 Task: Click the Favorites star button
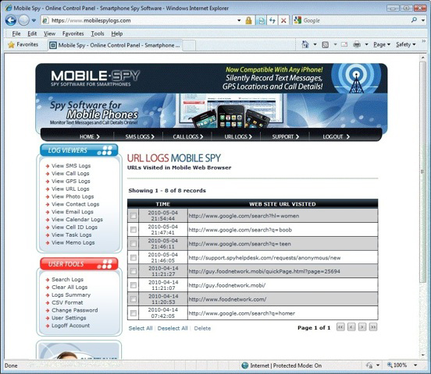tap(23, 44)
